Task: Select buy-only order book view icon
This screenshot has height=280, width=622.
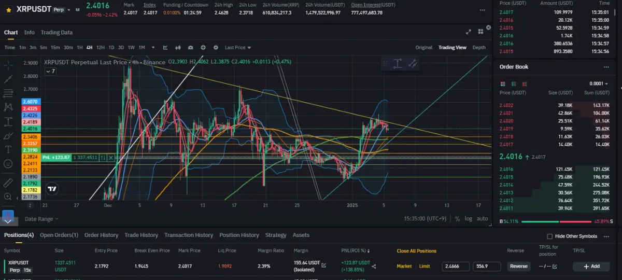Action: point(514,83)
